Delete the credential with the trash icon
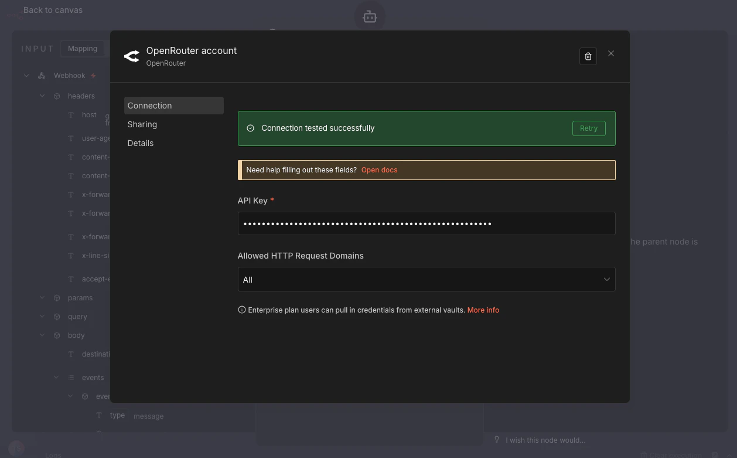The width and height of the screenshot is (737, 458). [588, 56]
